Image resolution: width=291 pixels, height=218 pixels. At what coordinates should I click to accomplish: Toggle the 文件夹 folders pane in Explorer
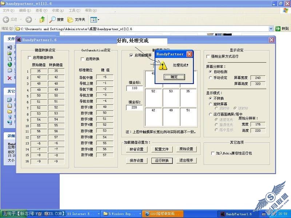pyautogui.click(x=76, y=20)
